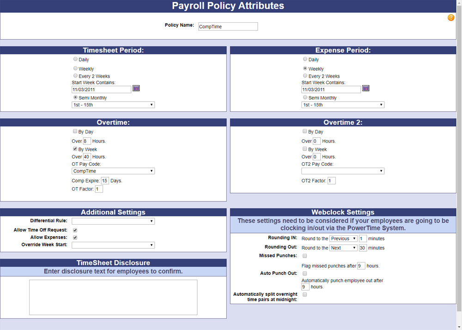Click the Policy Name text field
This screenshot has height=330, width=462.
tap(228, 27)
